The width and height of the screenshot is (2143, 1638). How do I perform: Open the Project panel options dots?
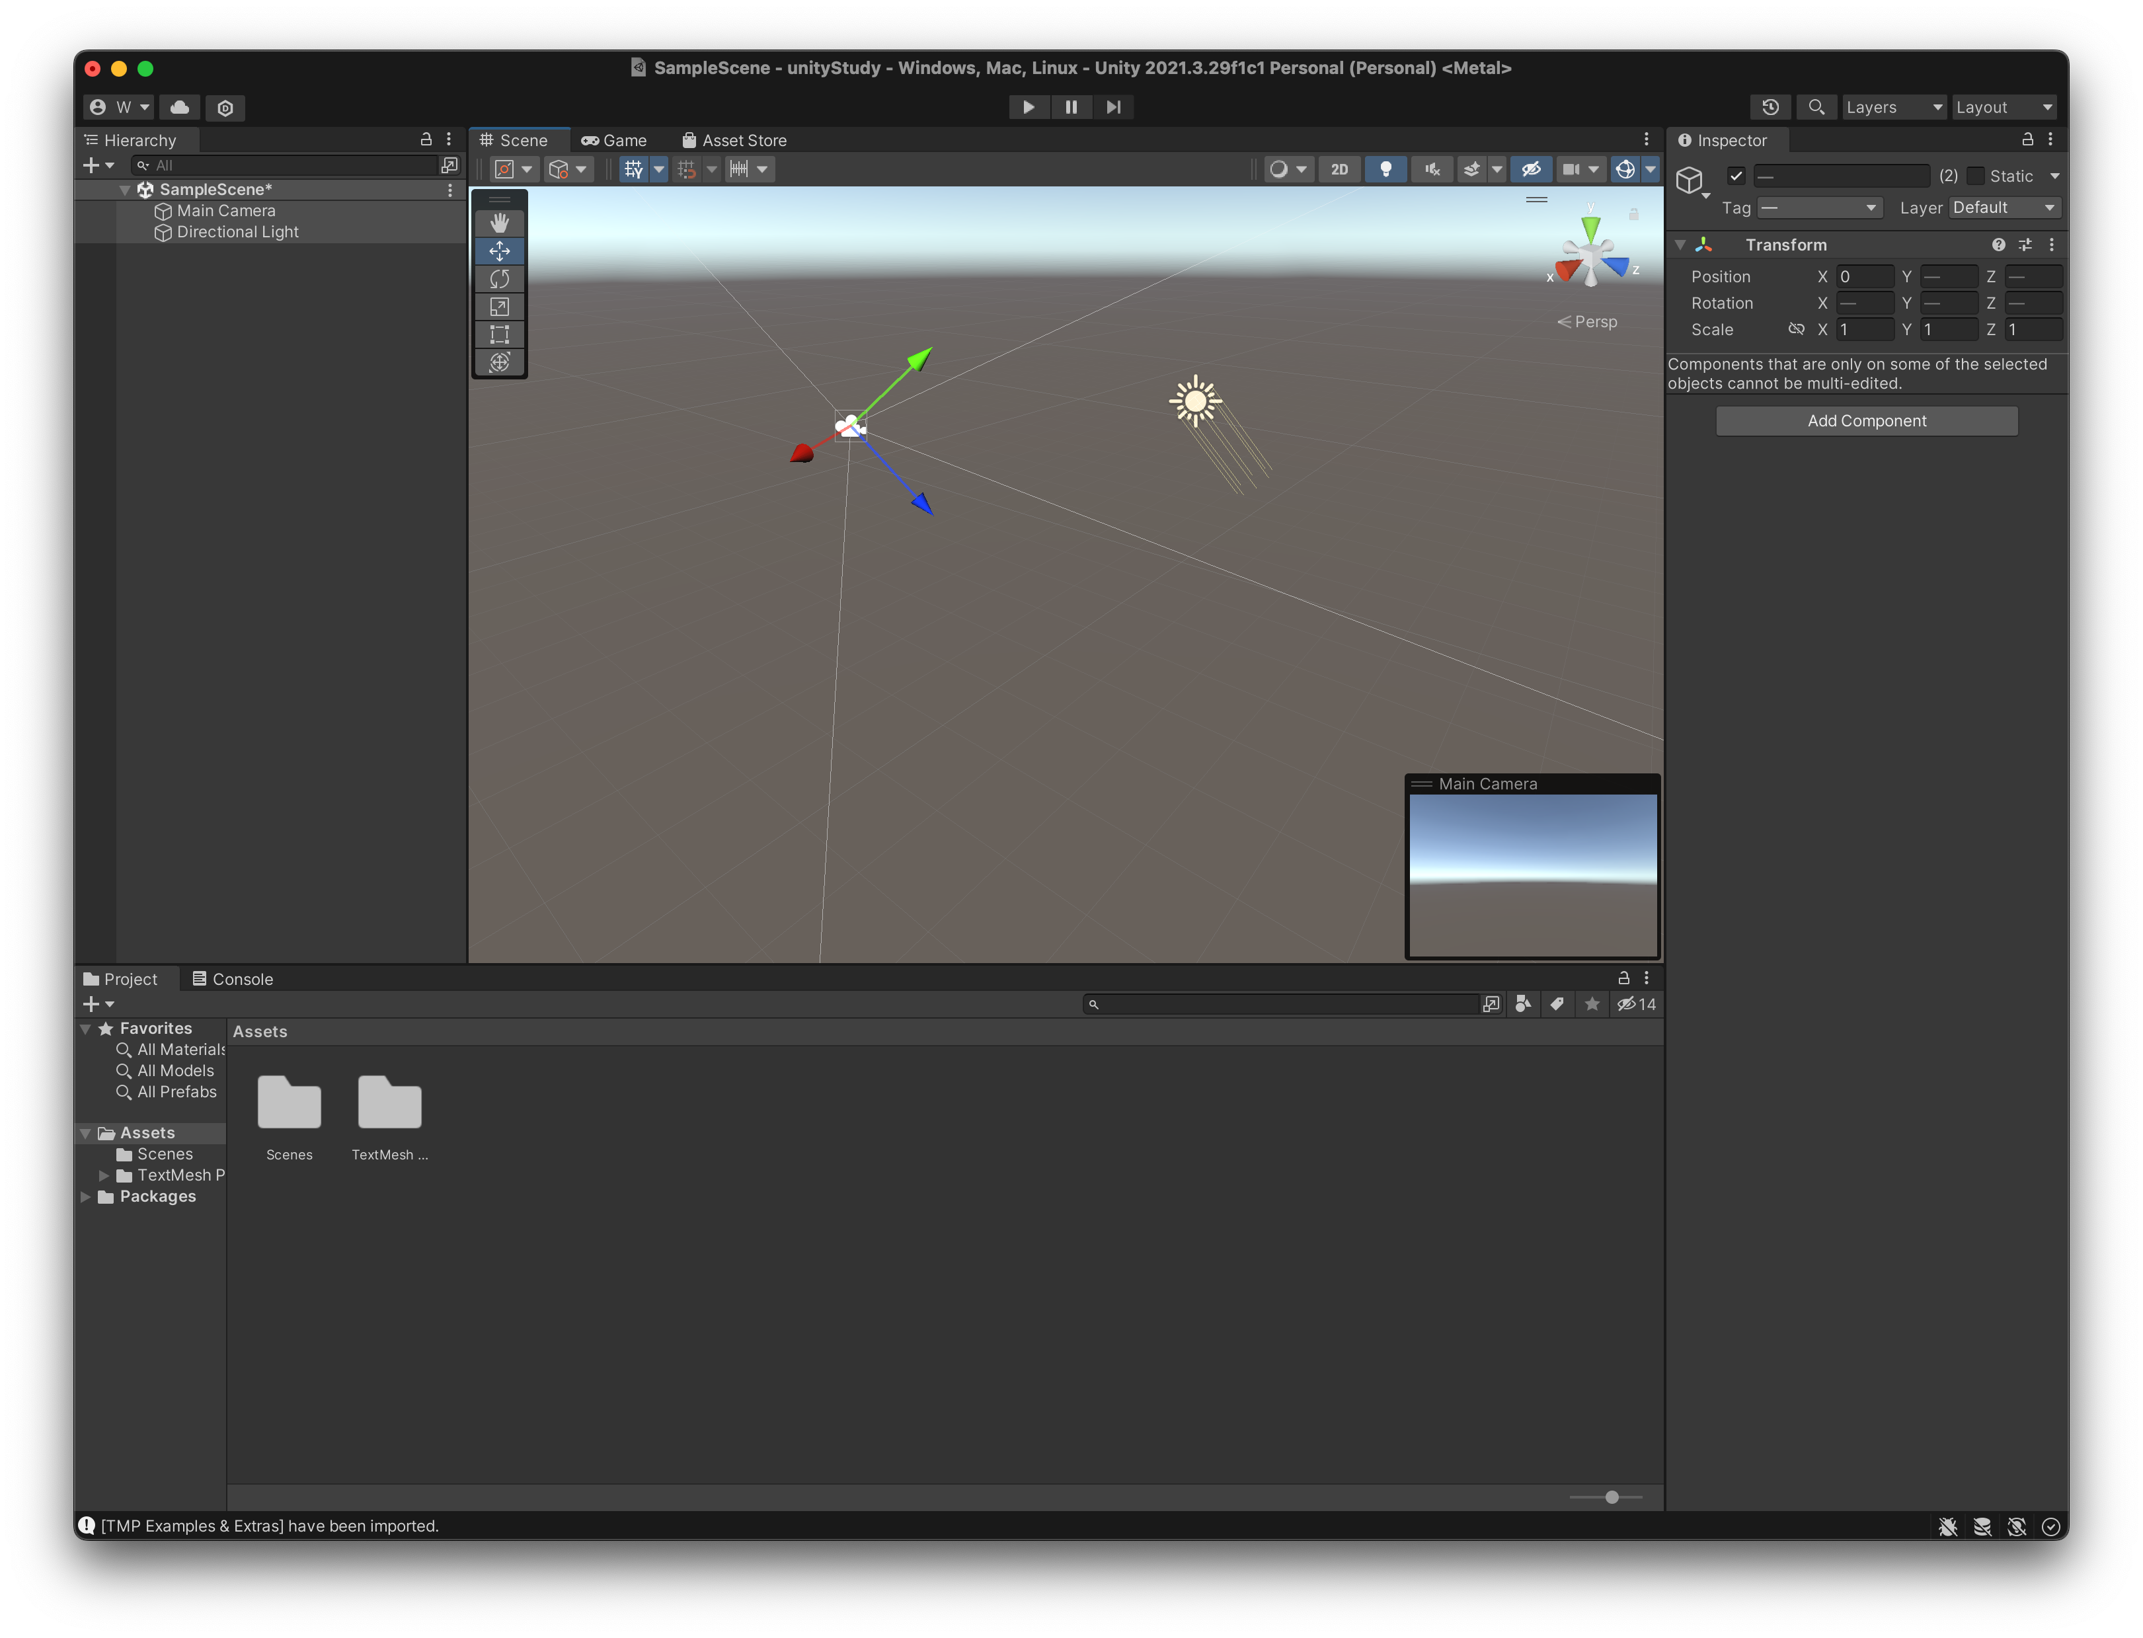point(1647,978)
